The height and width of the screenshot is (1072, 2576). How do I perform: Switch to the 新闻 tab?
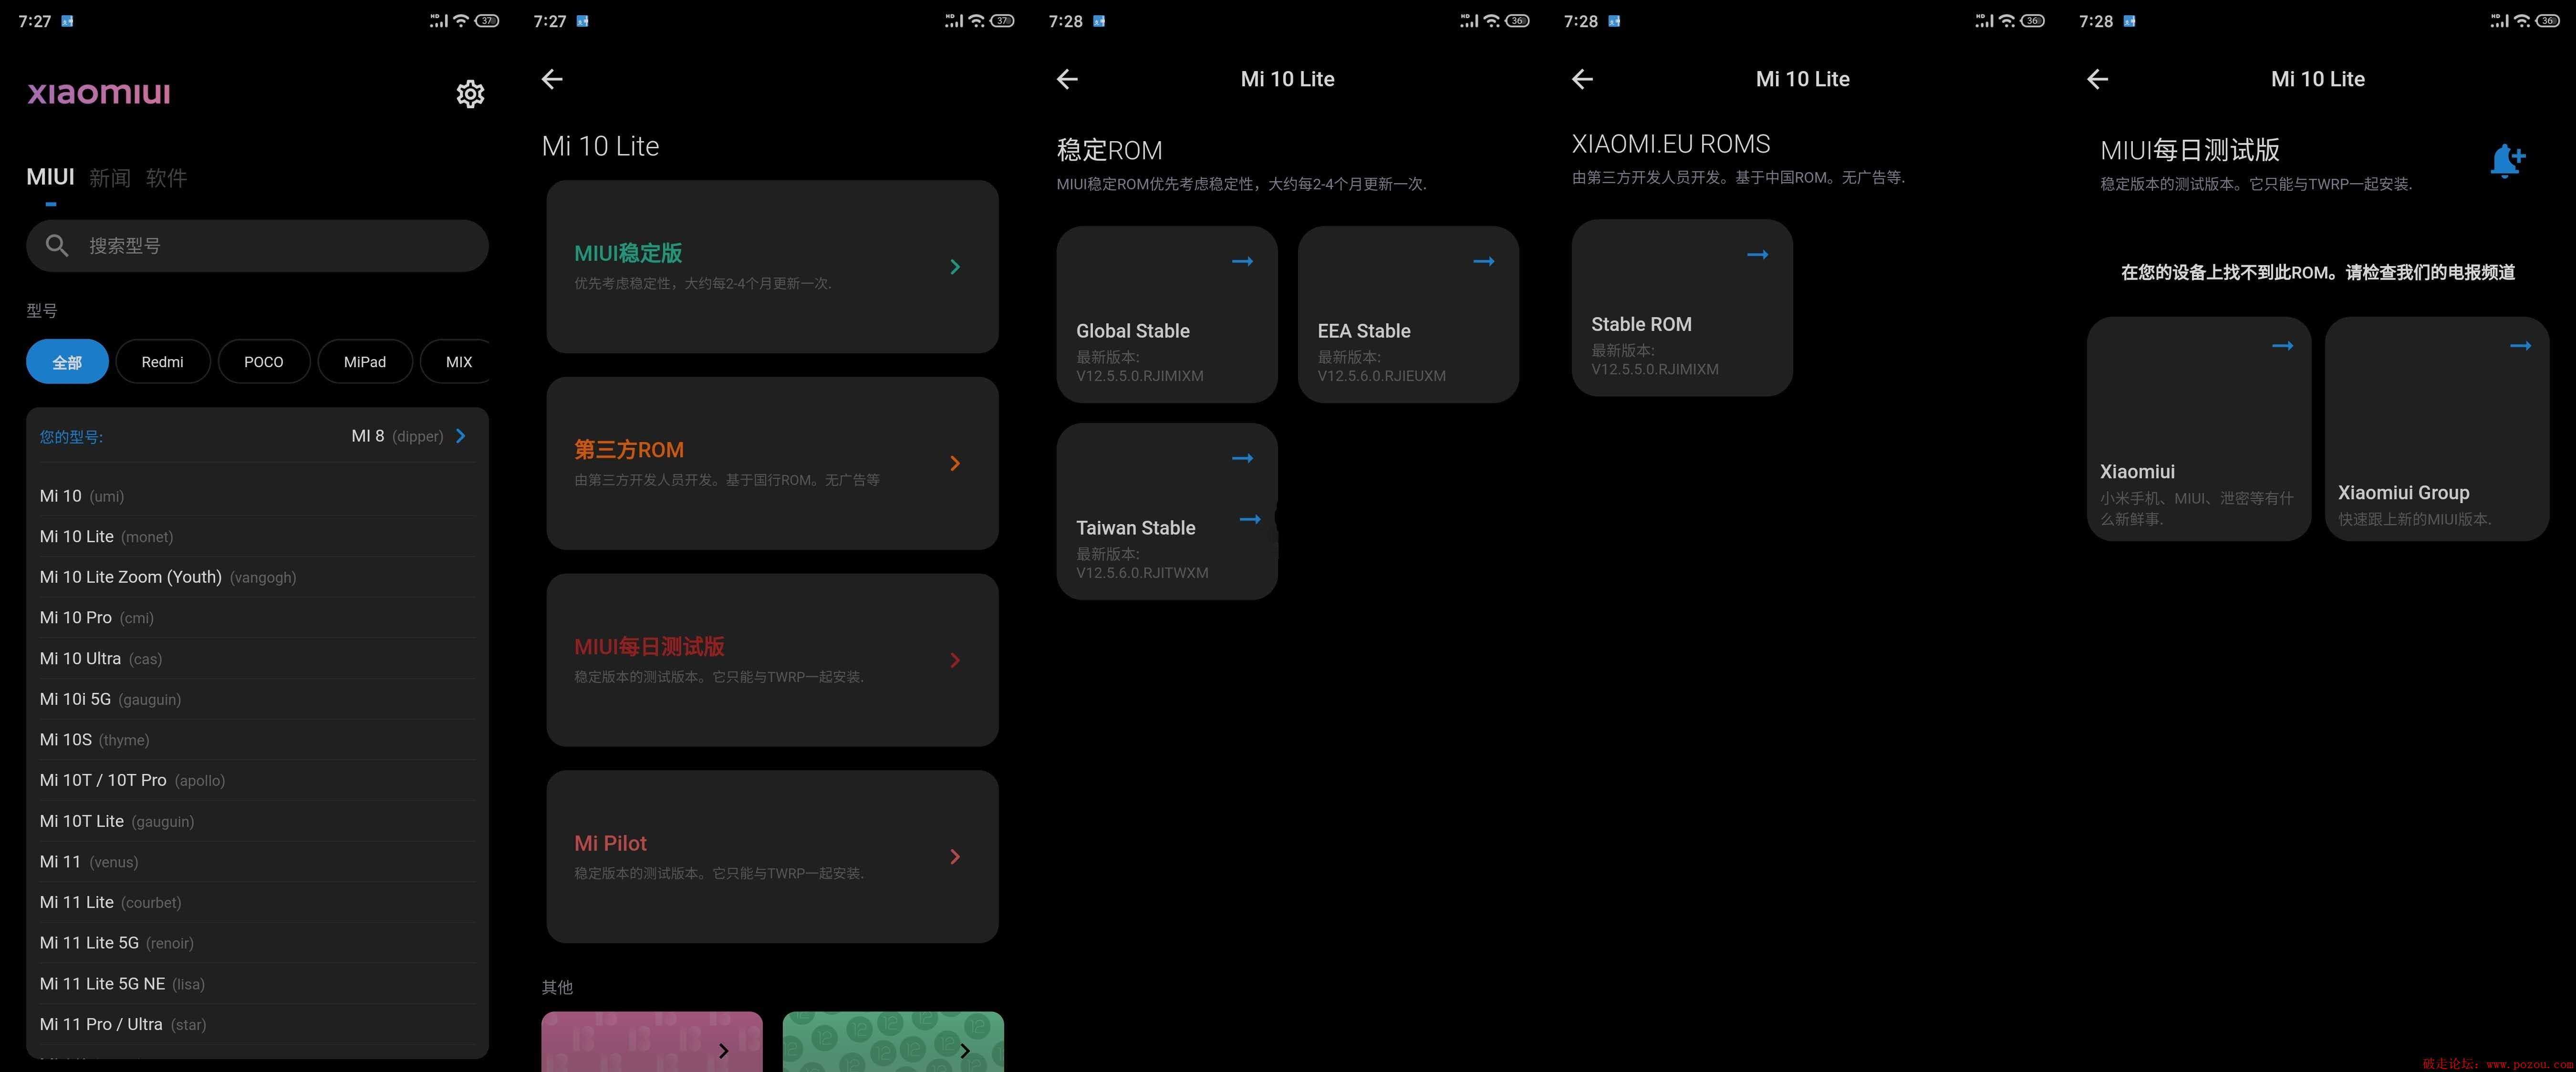110,178
